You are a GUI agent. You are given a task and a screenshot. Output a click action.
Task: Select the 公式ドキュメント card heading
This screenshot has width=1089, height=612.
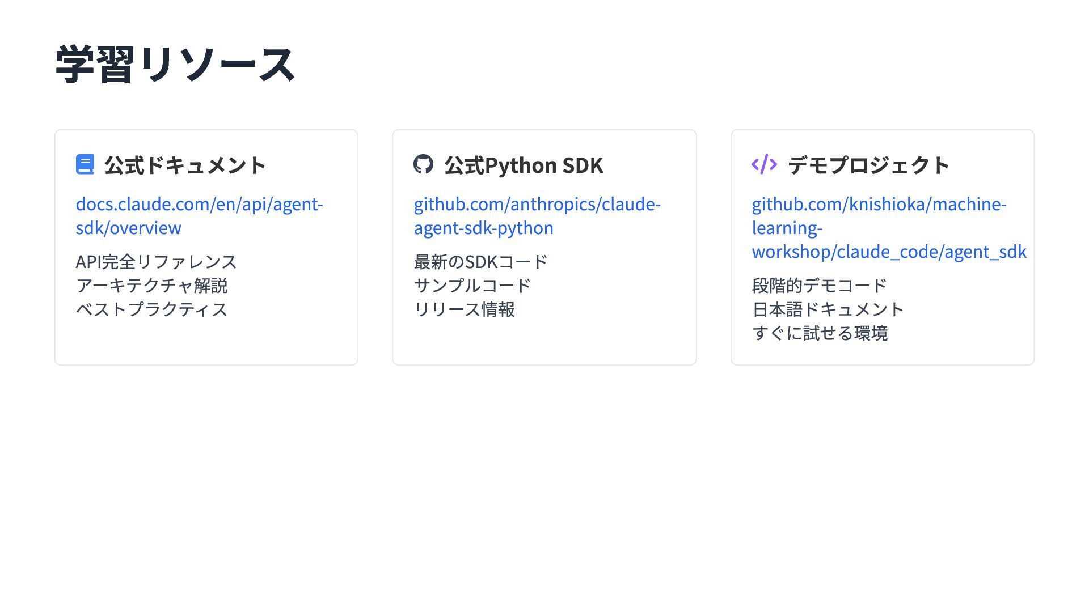pyautogui.click(x=185, y=165)
